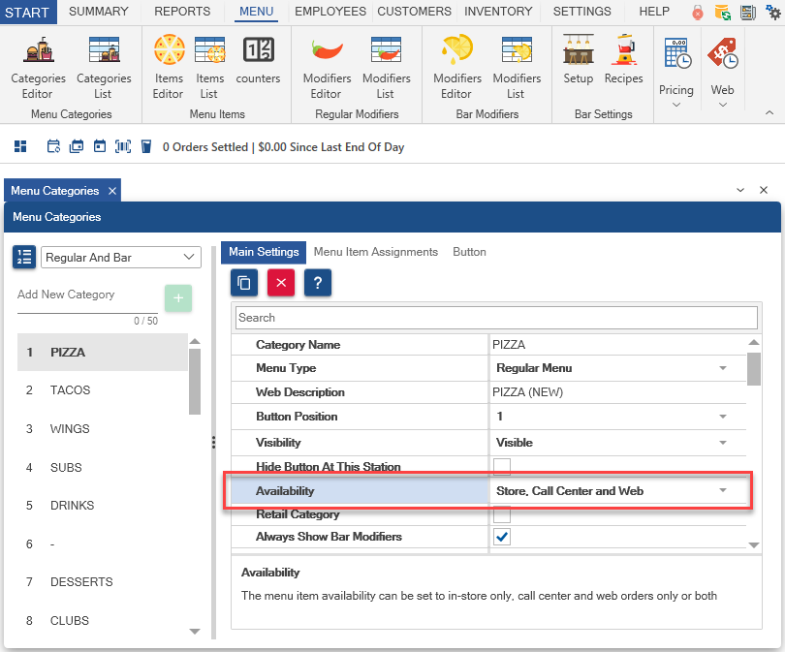Select the DESSERTS category in list
Screen dimensions: 785x652
pos(81,582)
